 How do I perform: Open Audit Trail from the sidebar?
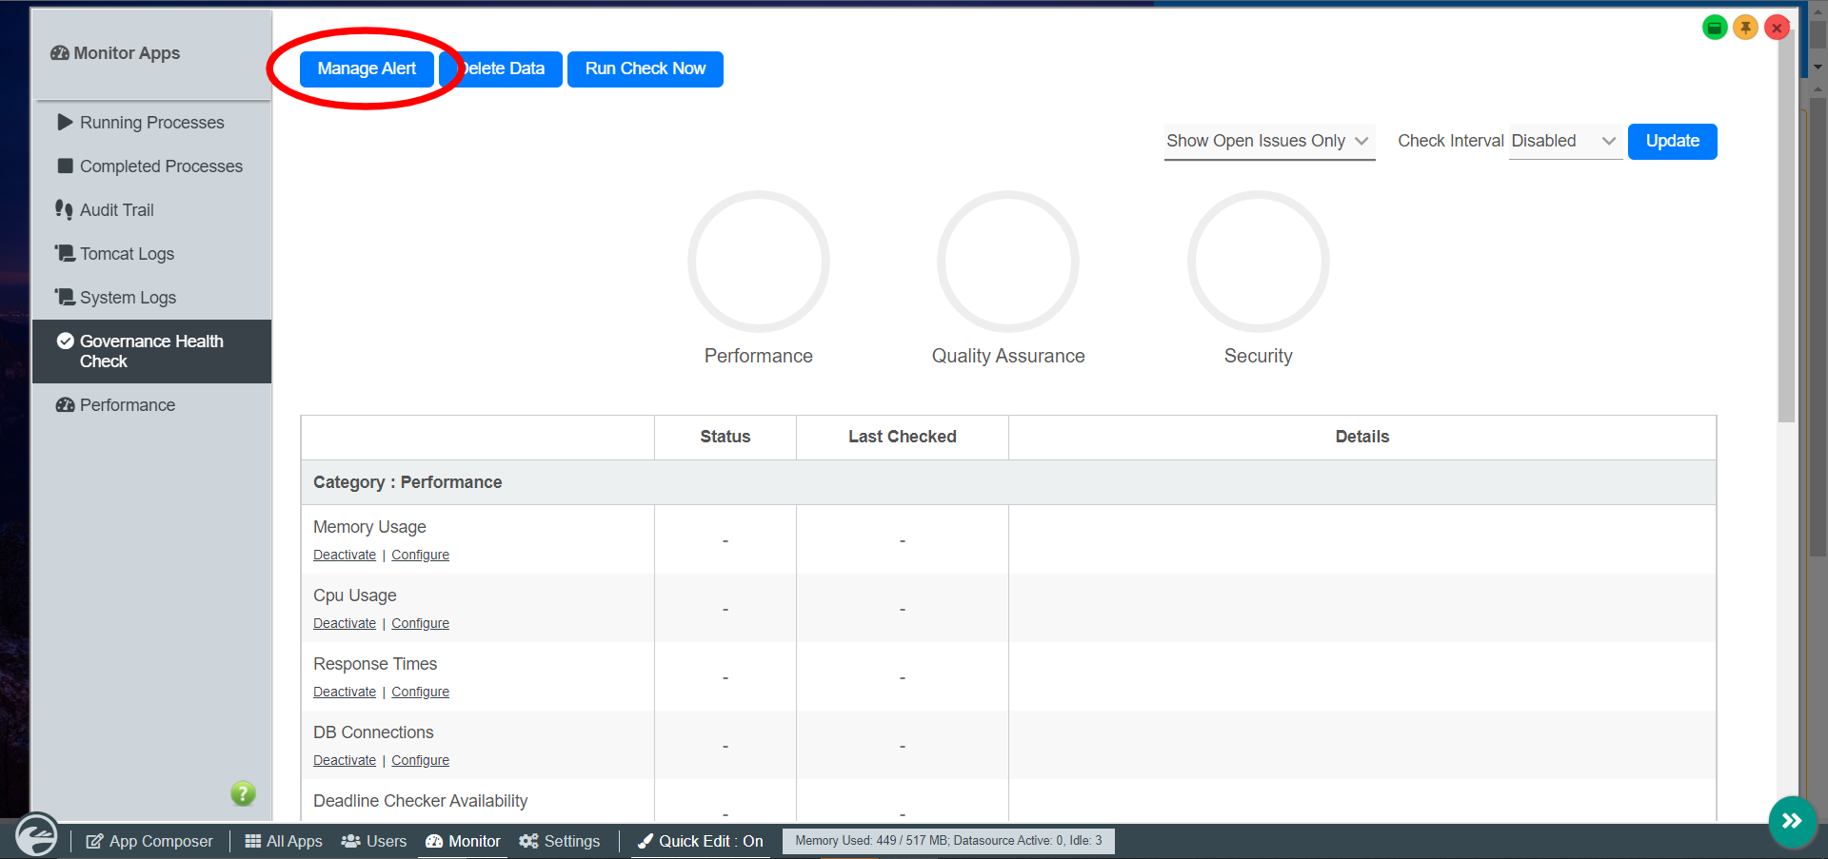[x=116, y=210]
